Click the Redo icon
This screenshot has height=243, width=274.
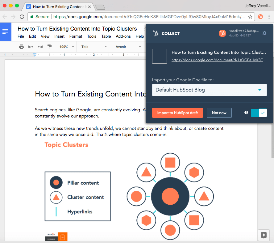40,46
